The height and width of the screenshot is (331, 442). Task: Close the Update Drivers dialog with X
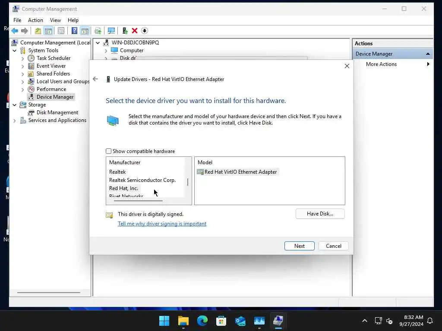point(347,66)
